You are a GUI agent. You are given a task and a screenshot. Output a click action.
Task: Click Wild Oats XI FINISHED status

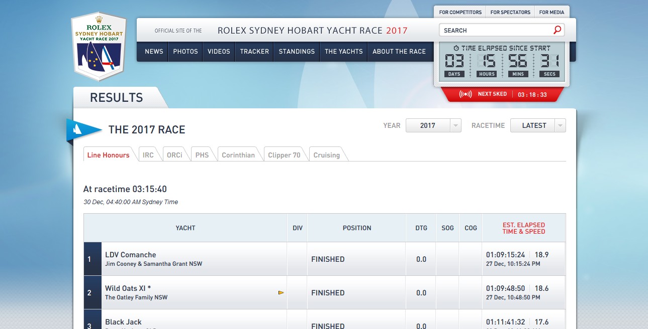328,292
